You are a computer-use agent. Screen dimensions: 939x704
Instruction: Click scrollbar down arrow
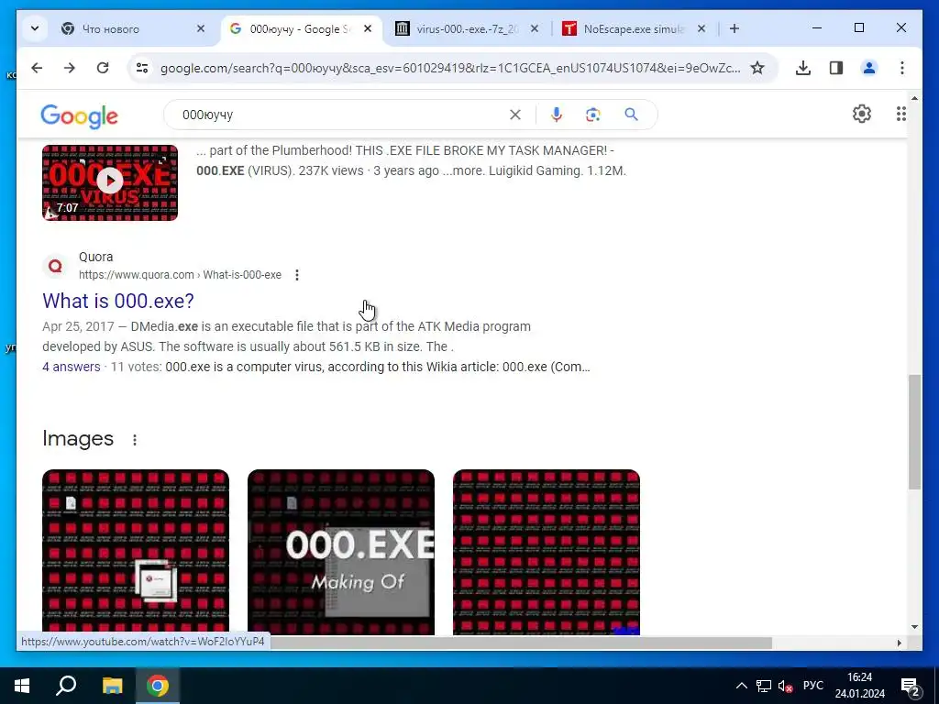point(914,627)
